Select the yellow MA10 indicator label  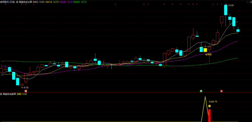(52, 2)
